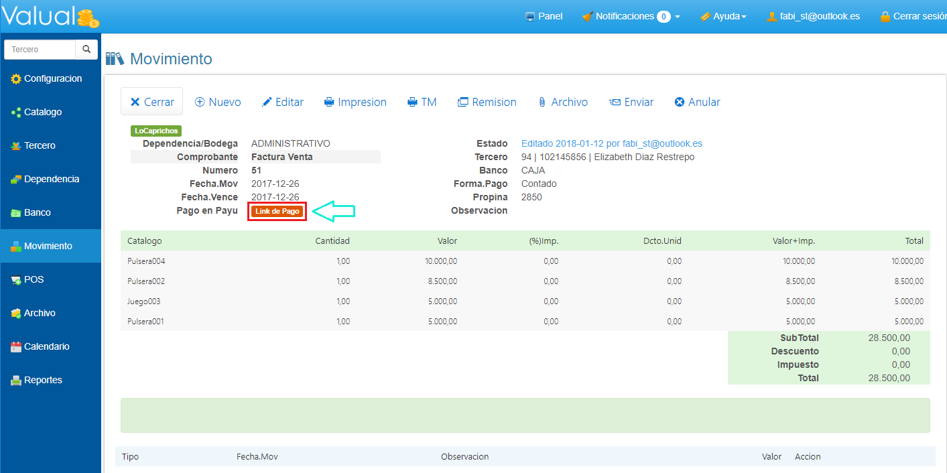Click the Cerrar button
The height and width of the screenshot is (473, 947).
[x=151, y=102]
